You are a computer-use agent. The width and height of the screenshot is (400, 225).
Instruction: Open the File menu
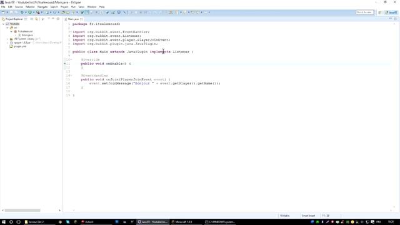pyautogui.click(x=3, y=7)
